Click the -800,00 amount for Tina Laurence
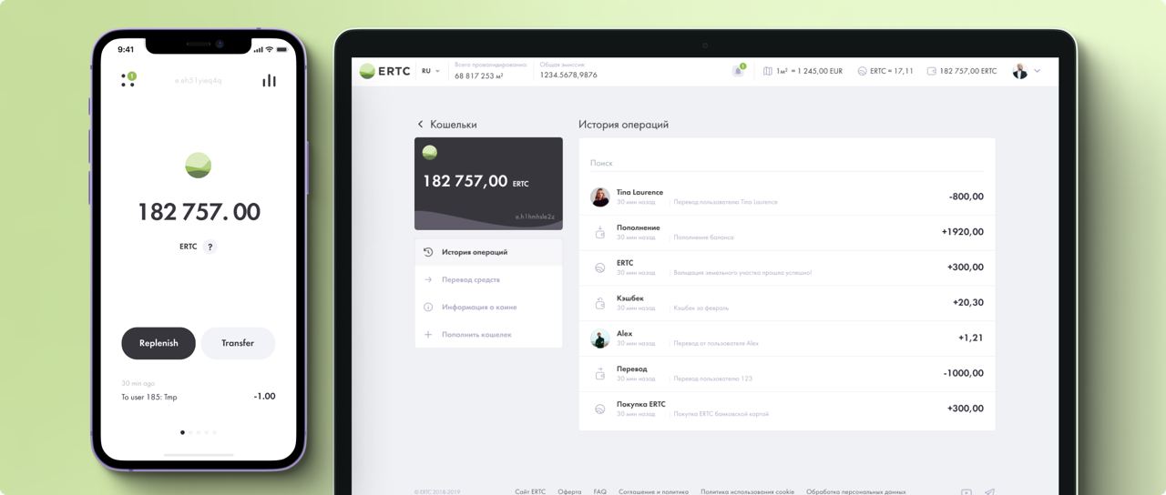 click(966, 197)
